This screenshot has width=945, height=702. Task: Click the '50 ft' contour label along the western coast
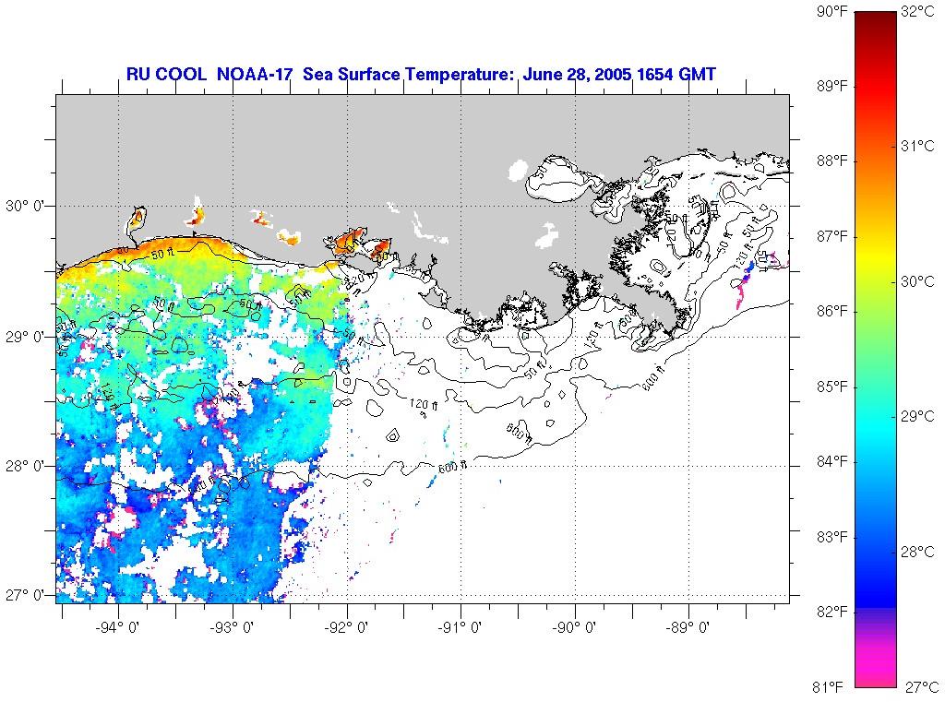(164, 255)
